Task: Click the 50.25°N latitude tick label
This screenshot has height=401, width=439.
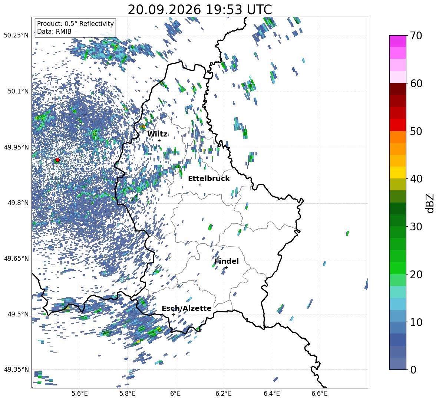Action: coord(16,36)
